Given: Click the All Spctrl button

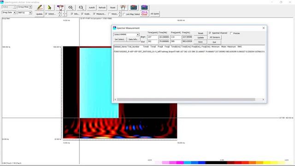Looking at the screenshot, I should pyautogui.click(x=155, y=14).
